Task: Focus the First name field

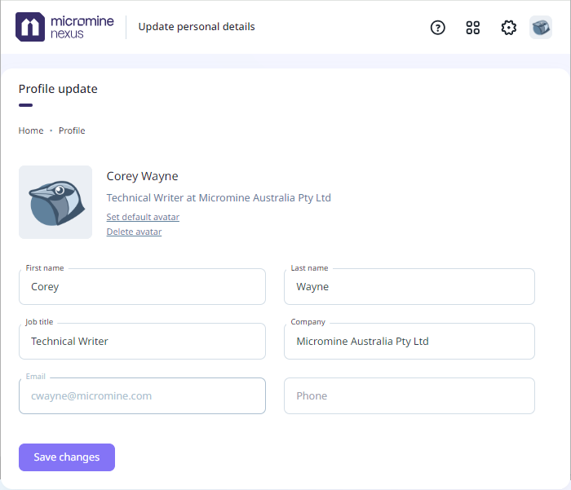Action: click(x=142, y=287)
